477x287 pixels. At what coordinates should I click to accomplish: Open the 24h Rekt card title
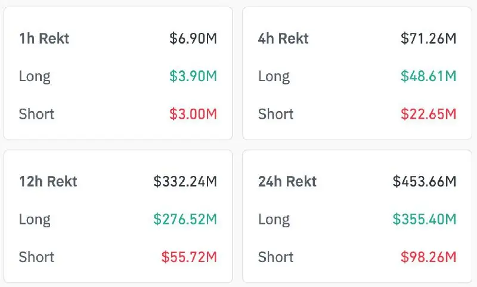(x=287, y=181)
